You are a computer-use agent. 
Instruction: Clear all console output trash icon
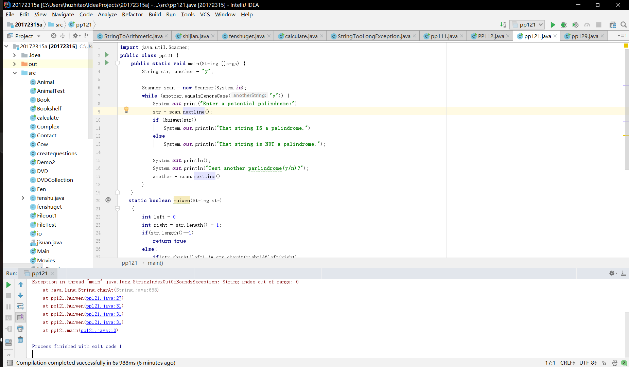pos(20,339)
